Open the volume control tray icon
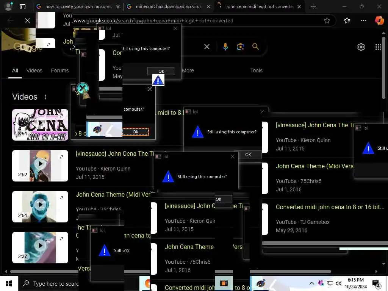This screenshot has height=291, width=388. (x=338, y=283)
